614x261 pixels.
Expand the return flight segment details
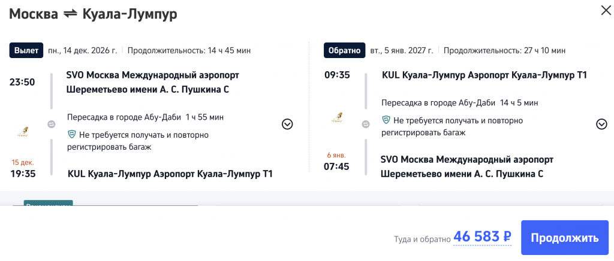tap(601, 124)
